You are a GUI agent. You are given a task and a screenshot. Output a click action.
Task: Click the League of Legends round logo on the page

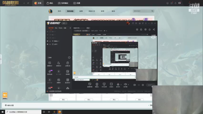point(50,11)
